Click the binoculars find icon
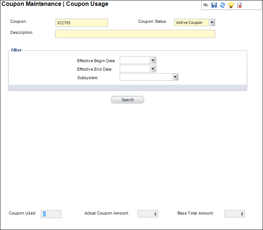 click(206, 5)
